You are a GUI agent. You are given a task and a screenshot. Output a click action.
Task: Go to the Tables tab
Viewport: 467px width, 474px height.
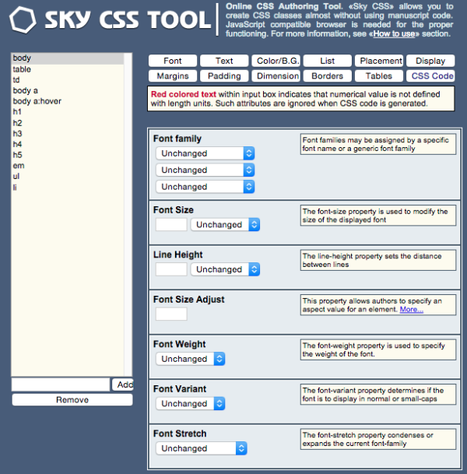click(379, 75)
